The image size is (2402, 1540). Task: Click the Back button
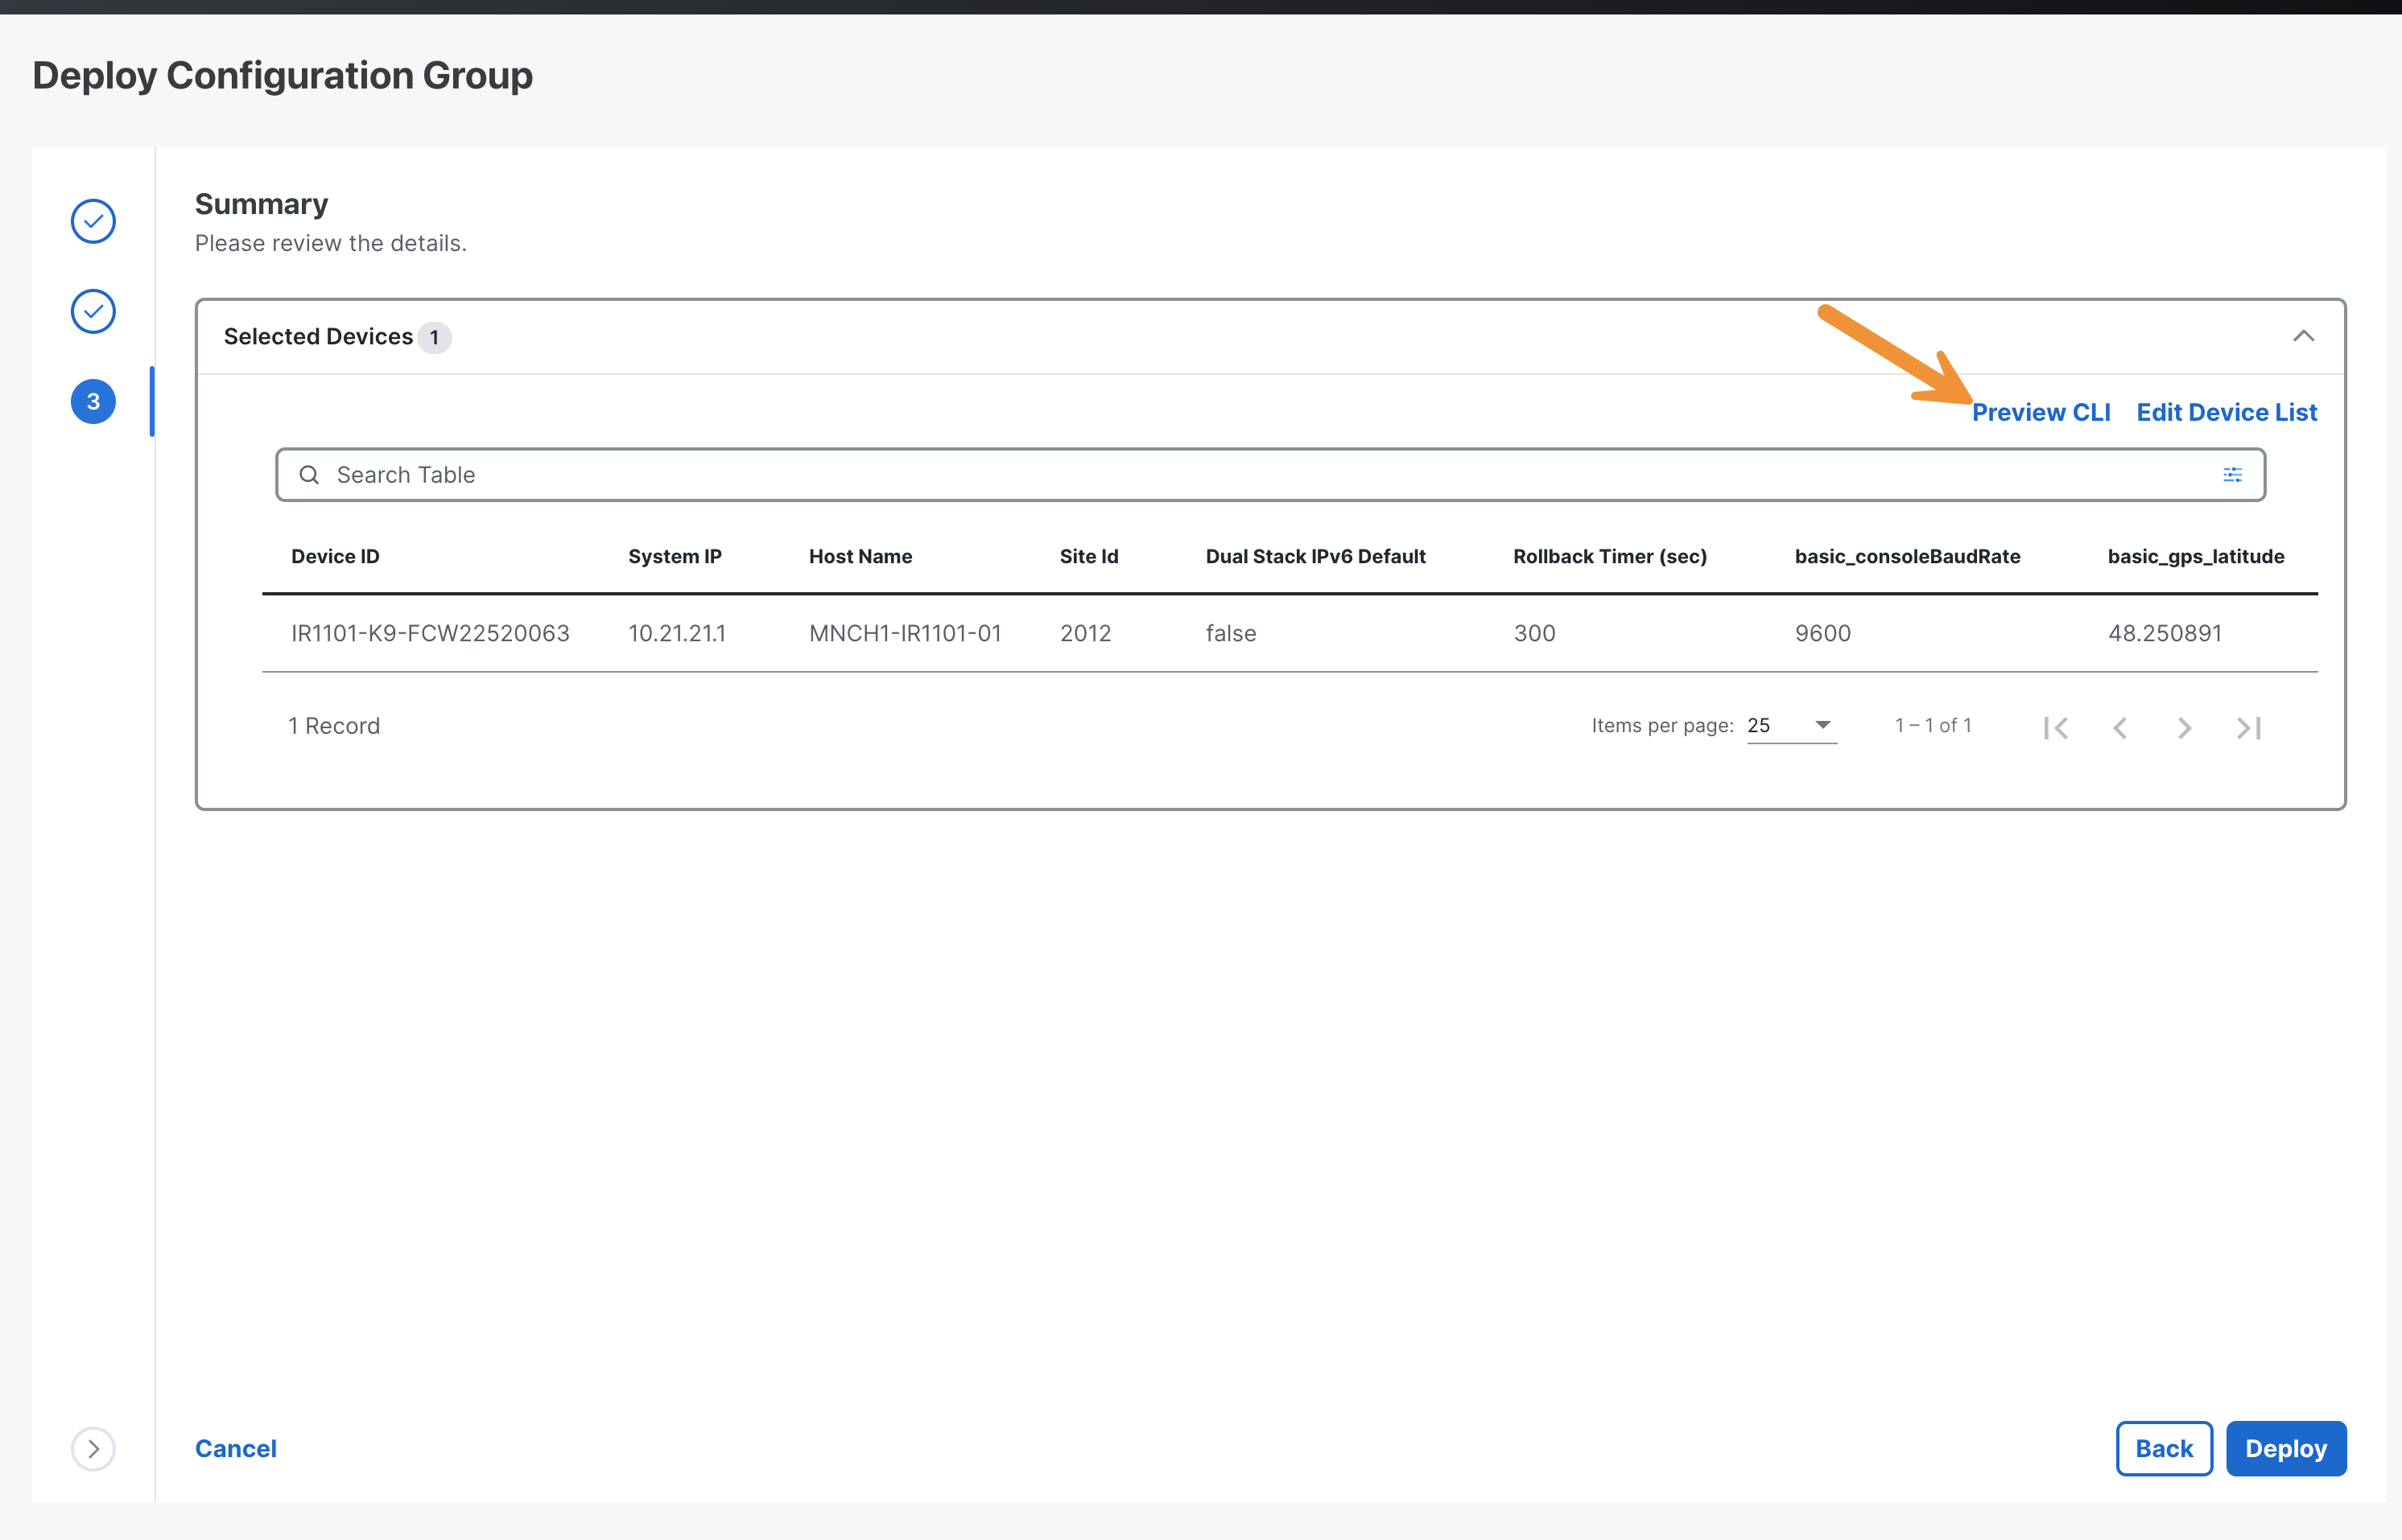(x=2163, y=1448)
